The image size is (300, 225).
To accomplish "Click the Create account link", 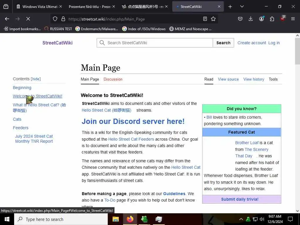I will [x=252, y=43].
